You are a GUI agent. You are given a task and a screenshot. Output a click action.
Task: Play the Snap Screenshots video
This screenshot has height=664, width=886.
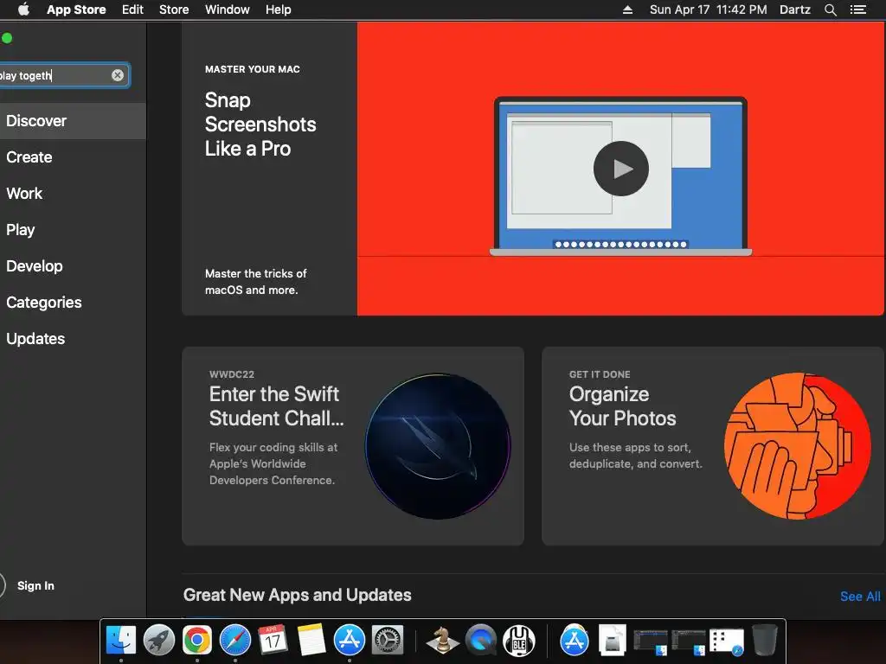[x=621, y=169]
